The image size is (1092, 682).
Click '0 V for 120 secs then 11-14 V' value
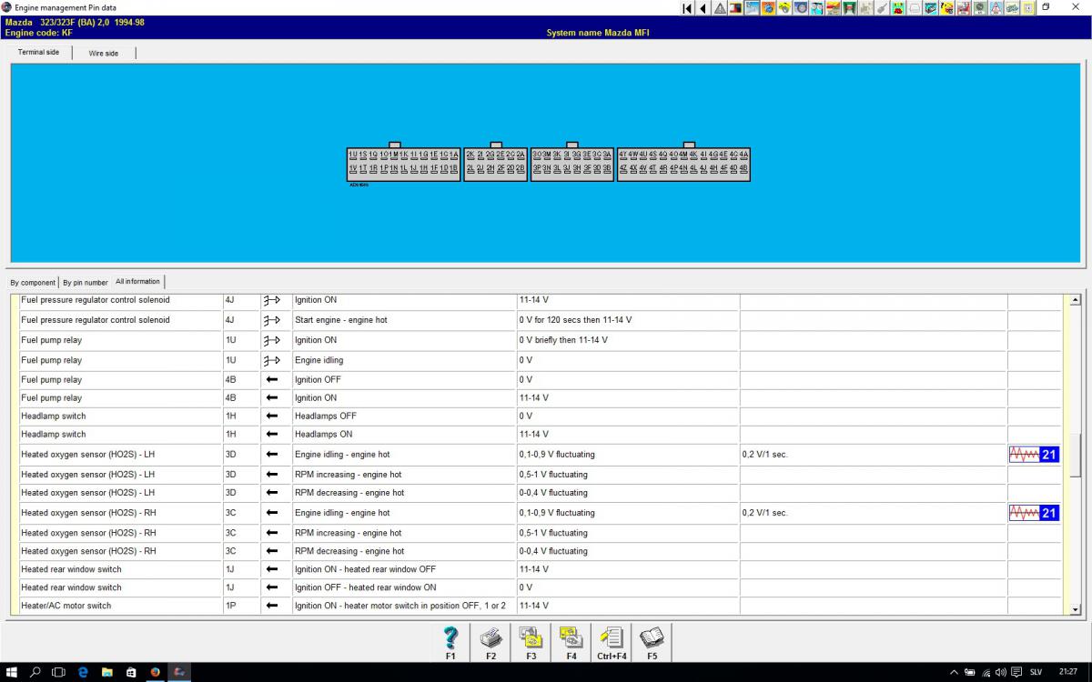[x=575, y=320]
